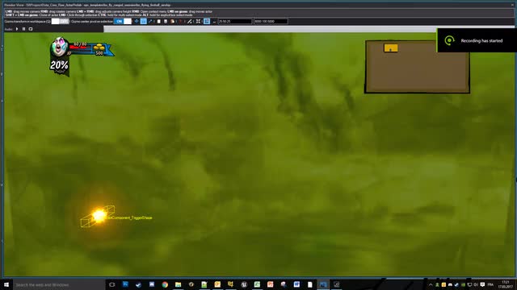Click the first numeric input field in toolbar
517x290 pixels.
click(x=235, y=22)
